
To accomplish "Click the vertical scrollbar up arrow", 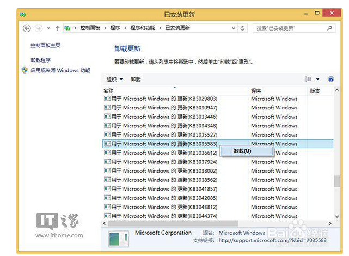I will (337, 90).
